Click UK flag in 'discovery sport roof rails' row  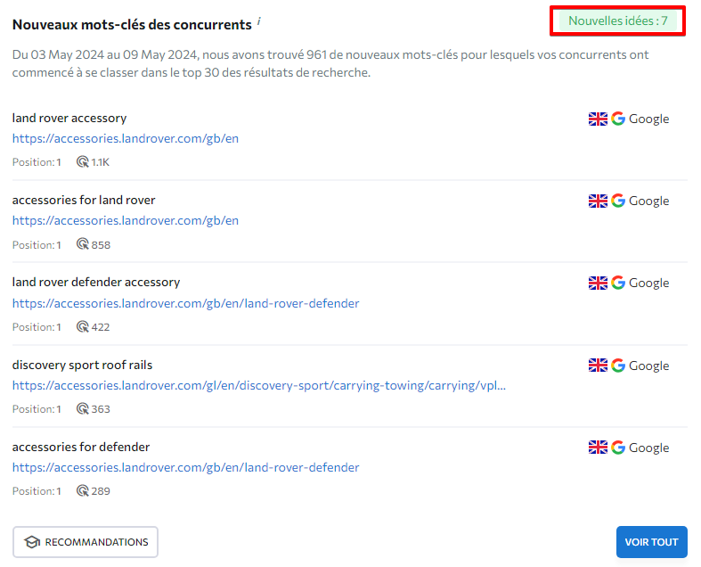(x=598, y=366)
